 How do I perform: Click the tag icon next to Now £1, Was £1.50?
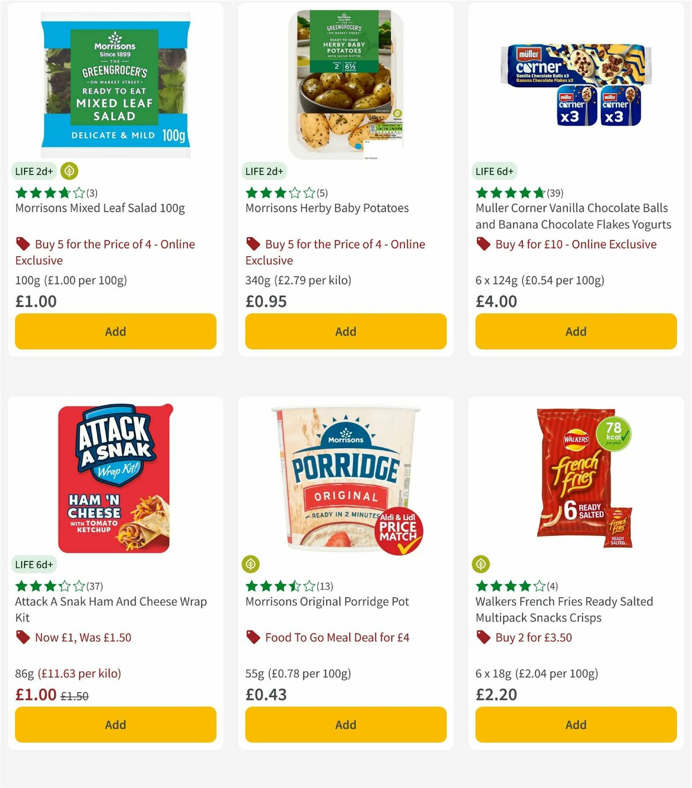coord(23,637)
